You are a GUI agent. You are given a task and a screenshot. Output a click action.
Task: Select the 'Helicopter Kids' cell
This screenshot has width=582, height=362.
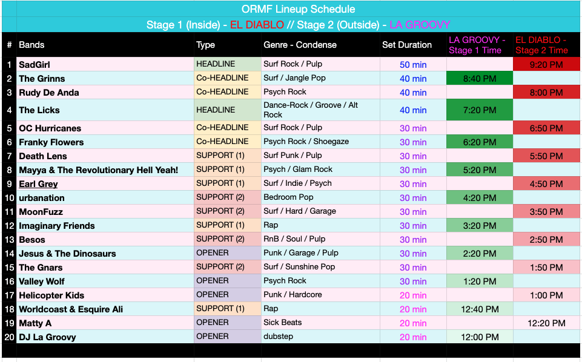pyautogui.click(x=105, y=295)
